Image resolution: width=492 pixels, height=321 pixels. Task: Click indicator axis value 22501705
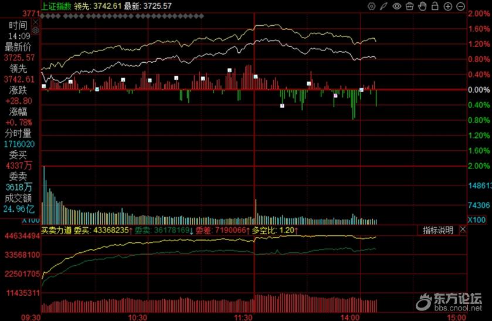click(22, 274)
